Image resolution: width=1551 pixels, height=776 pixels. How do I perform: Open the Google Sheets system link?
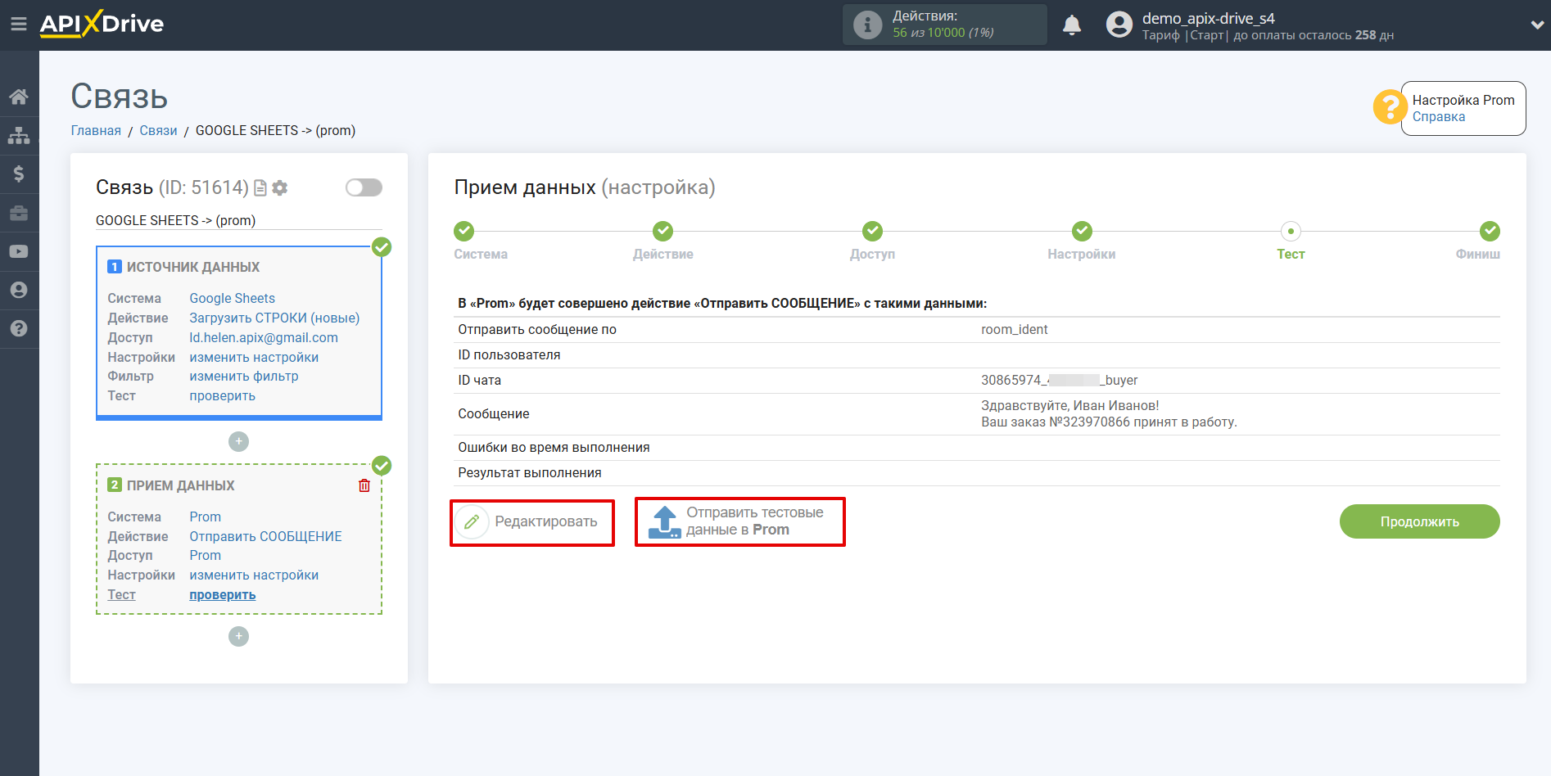232,298
